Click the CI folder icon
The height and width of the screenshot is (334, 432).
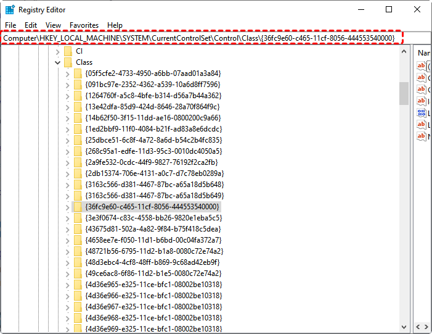68,51
